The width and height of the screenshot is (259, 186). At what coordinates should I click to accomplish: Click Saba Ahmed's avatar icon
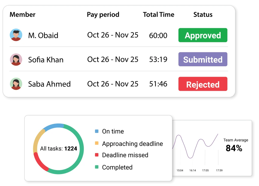click(x=16, y=84)
